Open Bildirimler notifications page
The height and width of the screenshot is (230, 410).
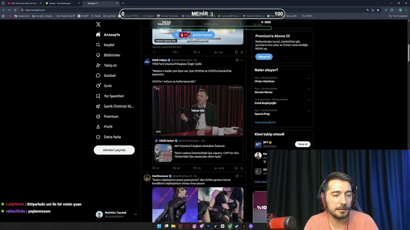pos(108,55)
